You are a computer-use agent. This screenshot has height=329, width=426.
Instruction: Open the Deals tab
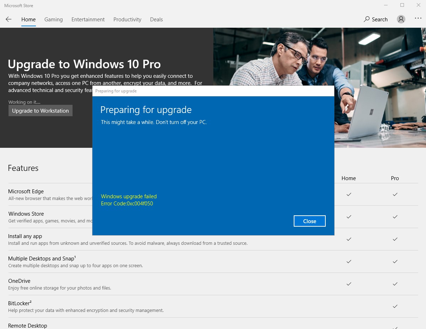[x=156, y=20]
